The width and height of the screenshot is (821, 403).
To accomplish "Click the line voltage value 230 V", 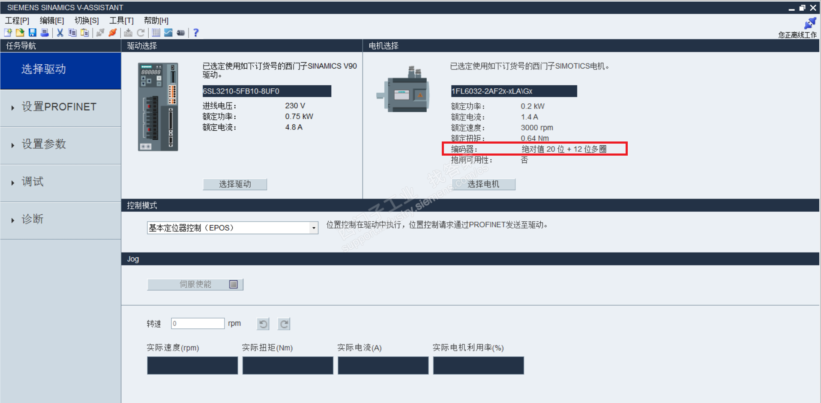I will 295,106.
